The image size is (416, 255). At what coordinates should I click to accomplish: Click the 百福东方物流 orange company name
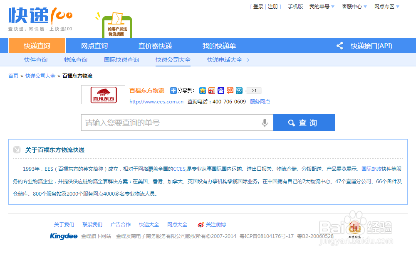147,91
